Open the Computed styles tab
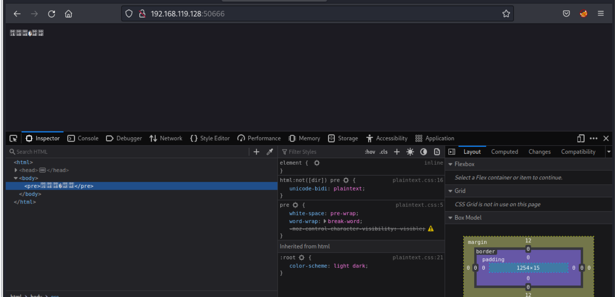Screen dimensions: 615x297 504,152
